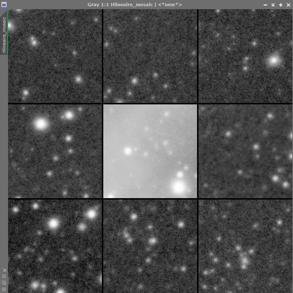
Task: Click the bright center mosaic tile
Action: (150, 151)
